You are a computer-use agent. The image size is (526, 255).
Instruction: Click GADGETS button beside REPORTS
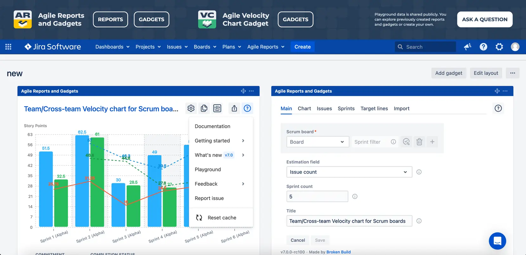coord(151,19)
